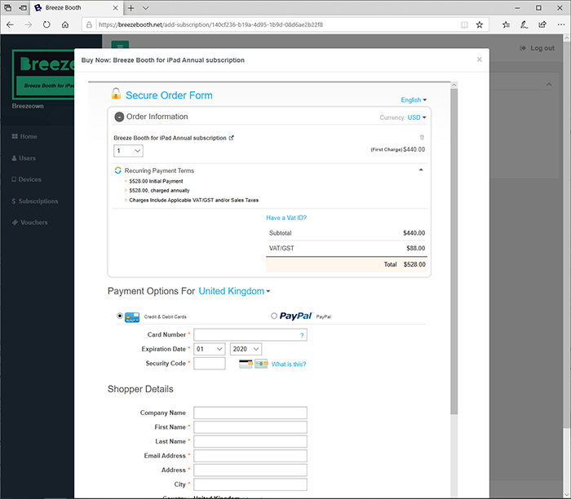This screenshot has height=499, width=571.
Task: Click the green Amex security code icon
Action: click(261, 364)
